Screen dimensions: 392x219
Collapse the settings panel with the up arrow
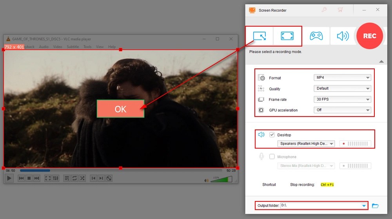tap(381, 61)
